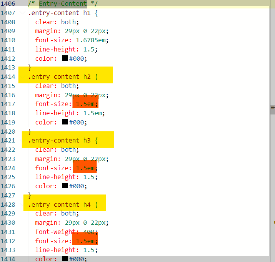Click line number 1406 in the gutter
This screenshot has height=262, width=275.
point(8,4)
